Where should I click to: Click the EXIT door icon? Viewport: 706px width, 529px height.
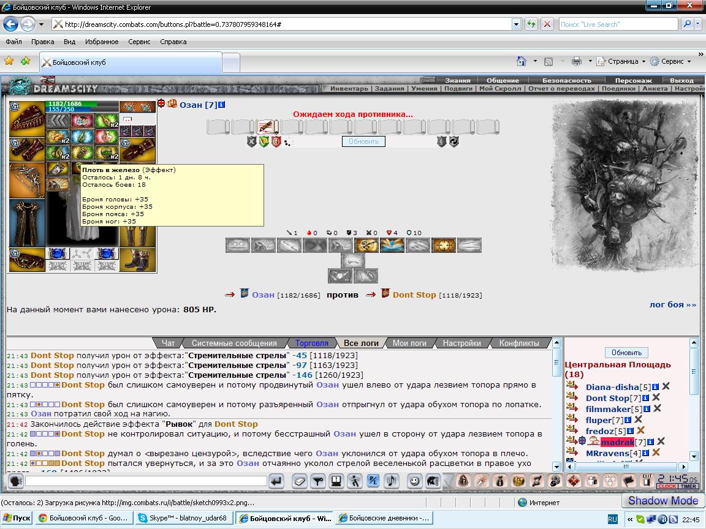[647, 481]
